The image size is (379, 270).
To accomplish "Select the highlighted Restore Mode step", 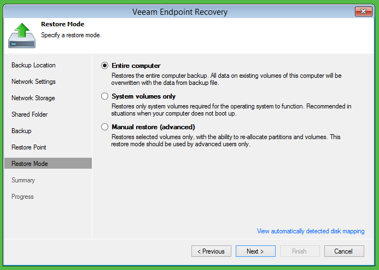I will [x=48, y=163].
